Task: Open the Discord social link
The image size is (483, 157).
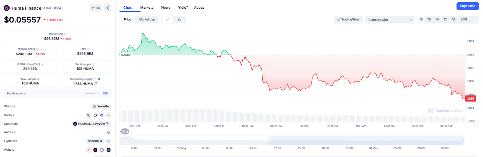Action: 102,115
